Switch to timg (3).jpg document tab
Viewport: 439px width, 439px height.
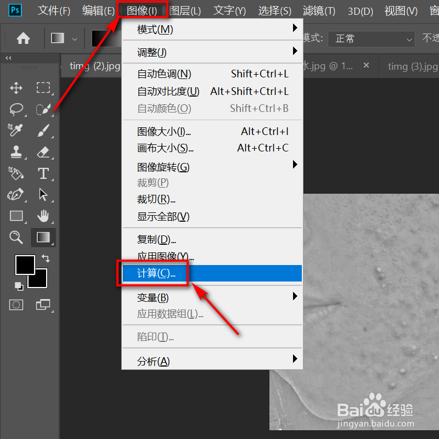[x=413, y=66]
